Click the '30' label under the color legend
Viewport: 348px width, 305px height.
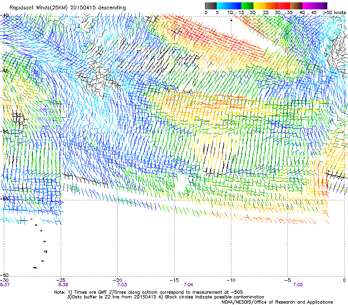coord(277,12)
